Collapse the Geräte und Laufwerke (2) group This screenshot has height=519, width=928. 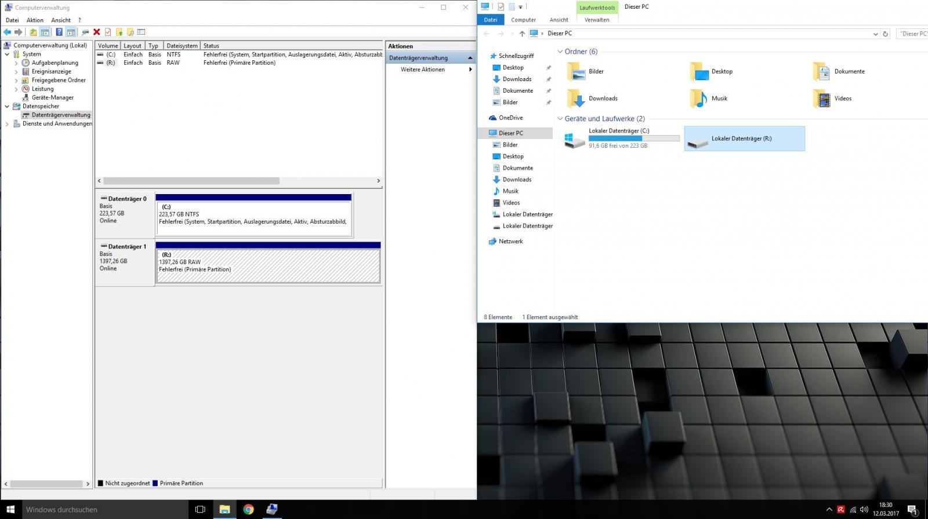pos(560,119)
